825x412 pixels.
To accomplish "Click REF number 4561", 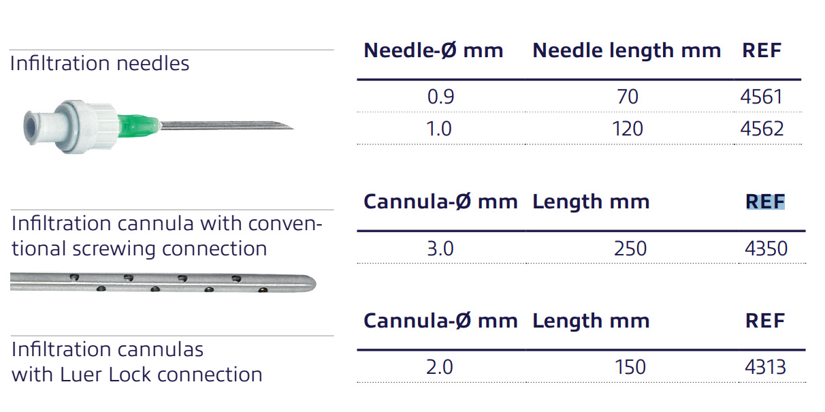I will pos(762,97).
